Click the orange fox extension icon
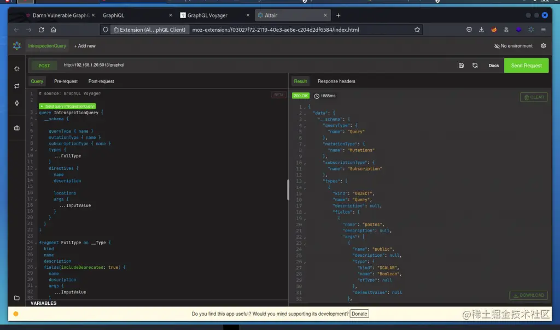The image size is (560, 330). pyautogui.click(x=494, y=30)
